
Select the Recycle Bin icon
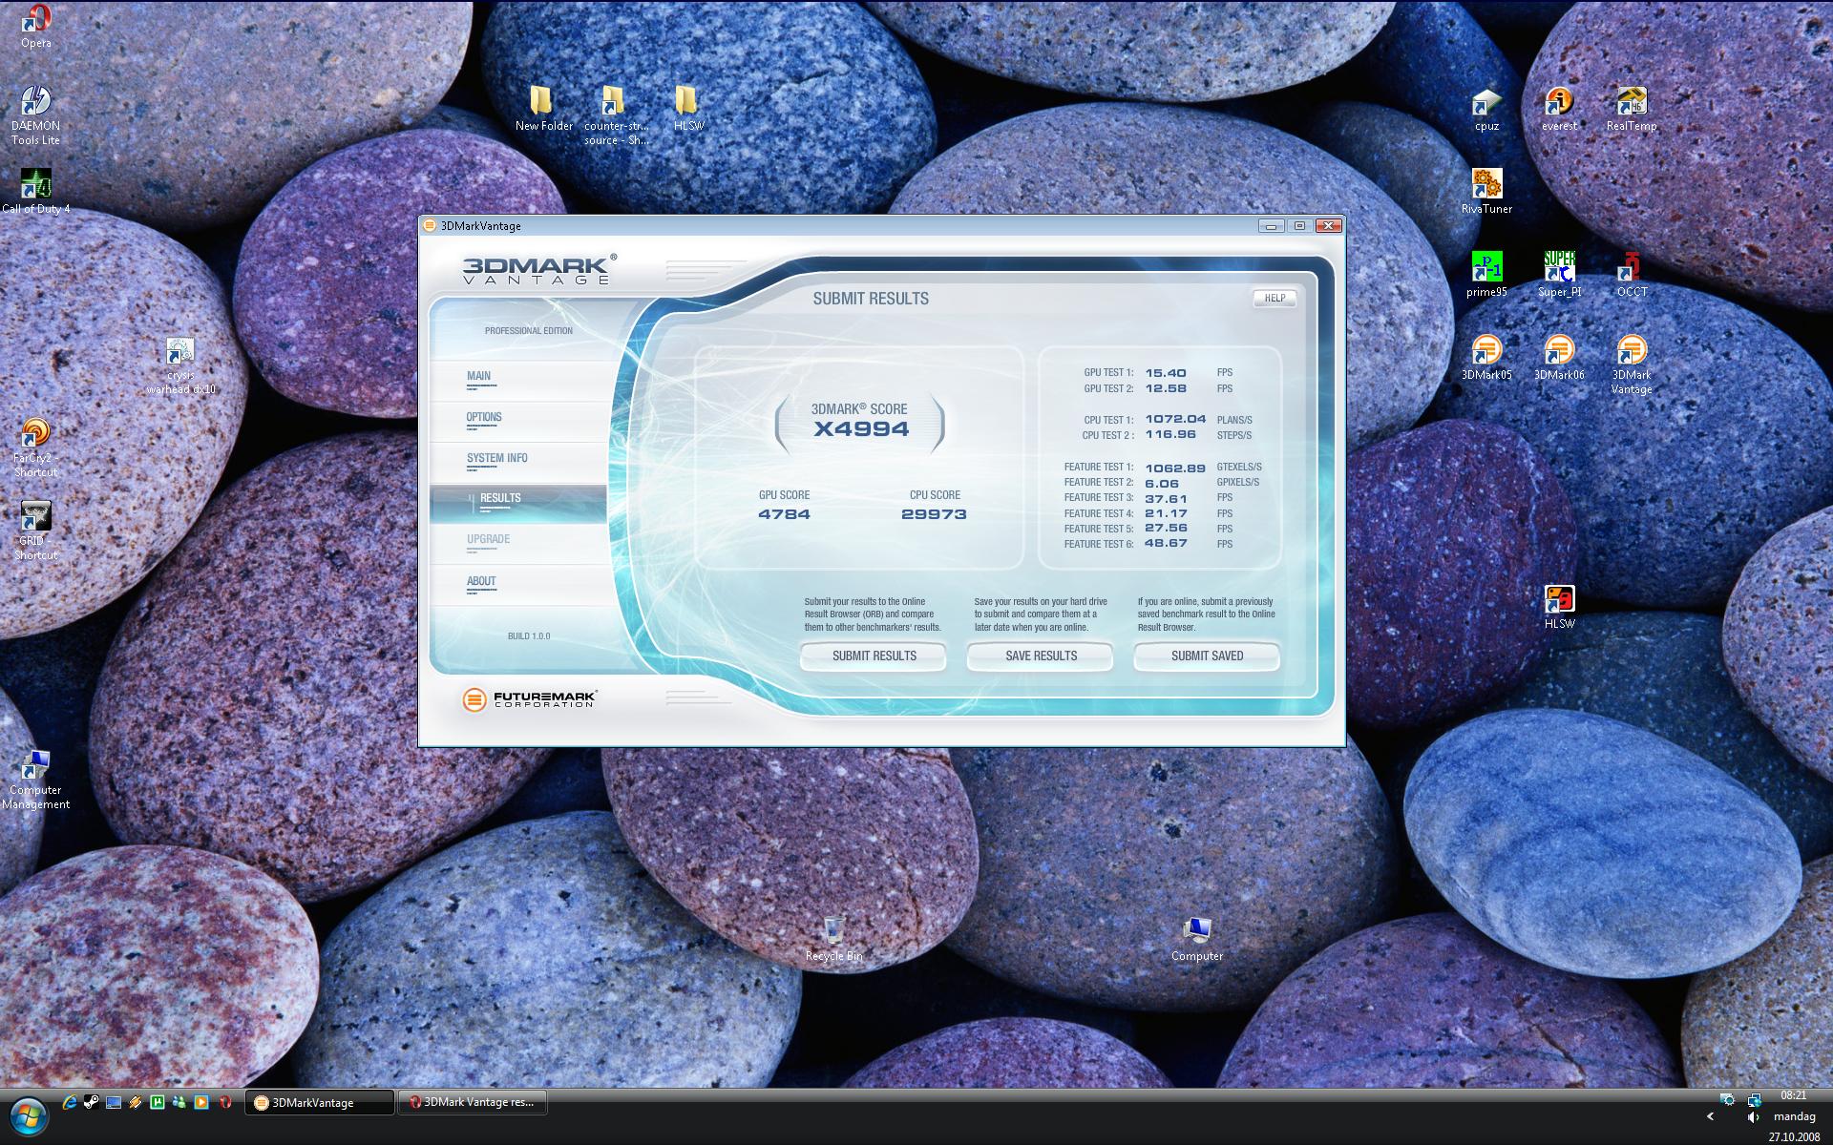833,938
